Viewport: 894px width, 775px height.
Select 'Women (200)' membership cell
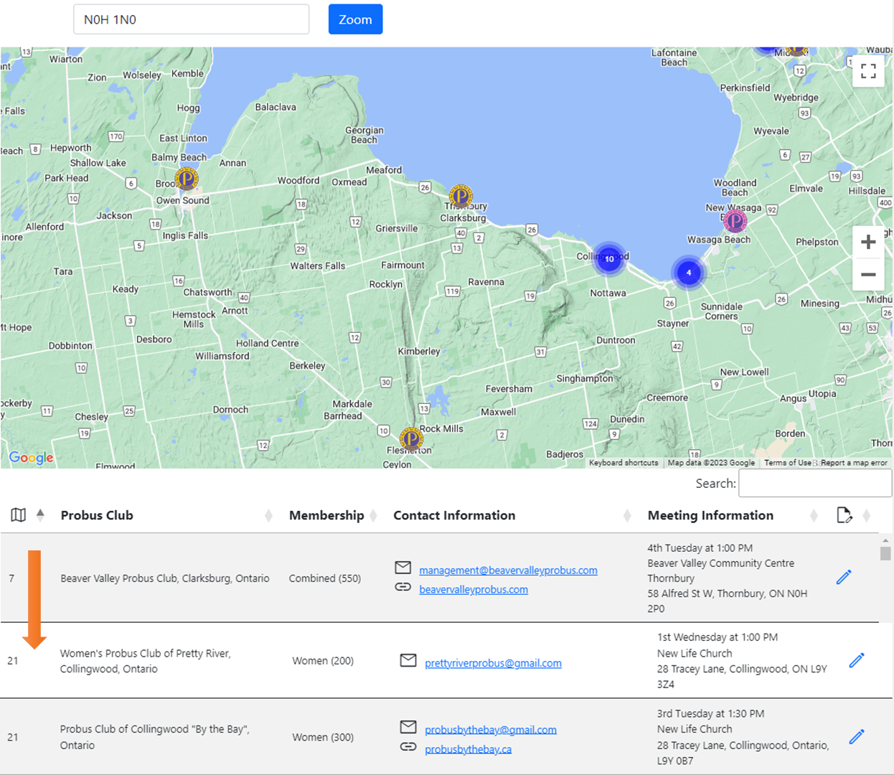(323, 661)
